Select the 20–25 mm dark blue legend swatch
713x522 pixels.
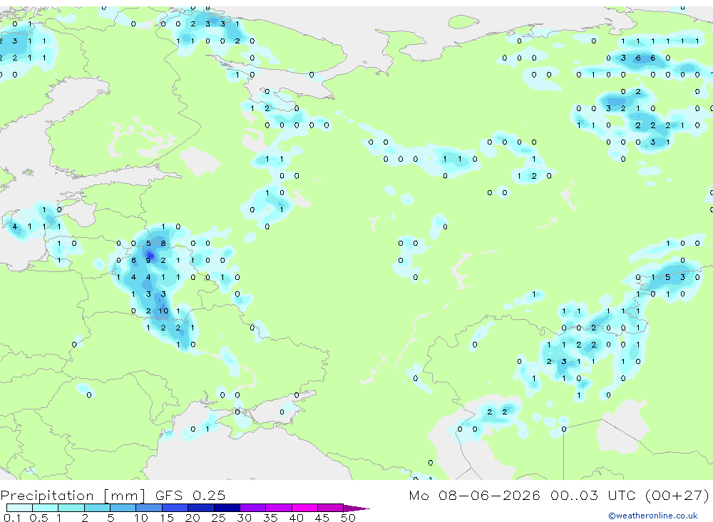coord(201,508)
